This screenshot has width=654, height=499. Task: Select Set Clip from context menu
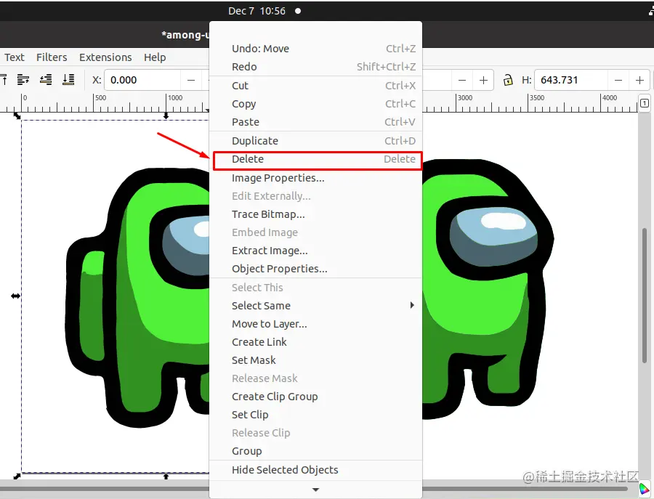click(x=316, y=415)
